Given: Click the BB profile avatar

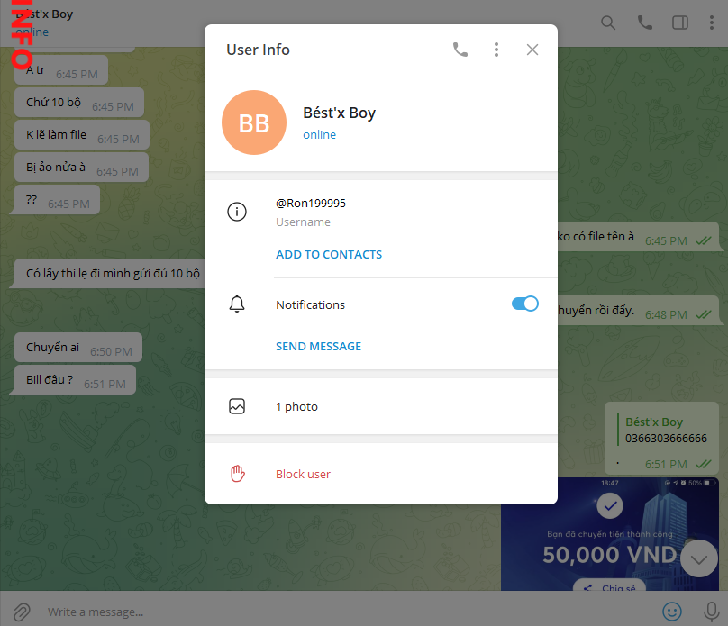Looking at the screenshot, I should pyautogui.click(x=254, y=122).
